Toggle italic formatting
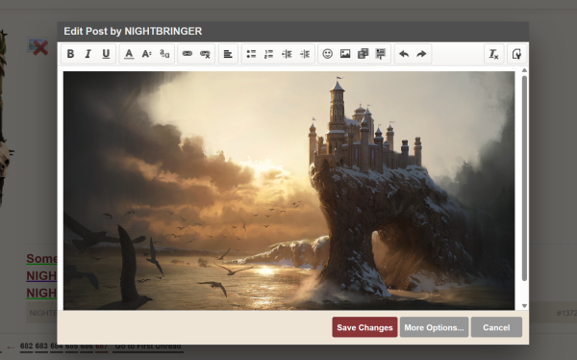The width and height of the screenshot is (577, 360). (x=88, y=54)
